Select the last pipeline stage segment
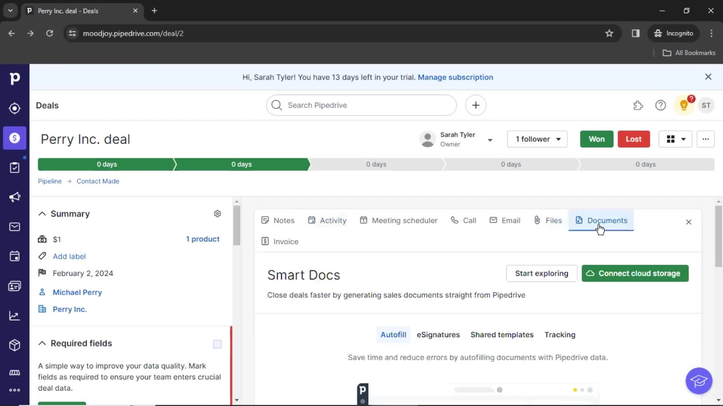 tap(646, 164)
